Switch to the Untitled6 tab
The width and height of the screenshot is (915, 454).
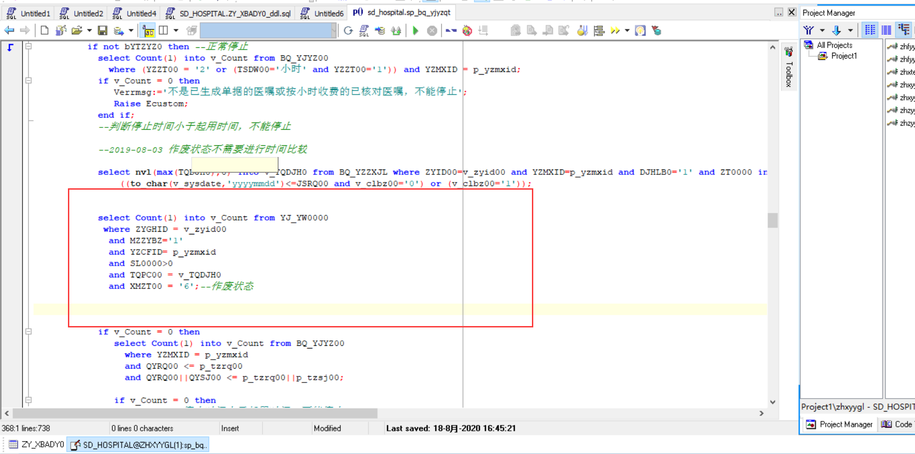pos(322,13)
